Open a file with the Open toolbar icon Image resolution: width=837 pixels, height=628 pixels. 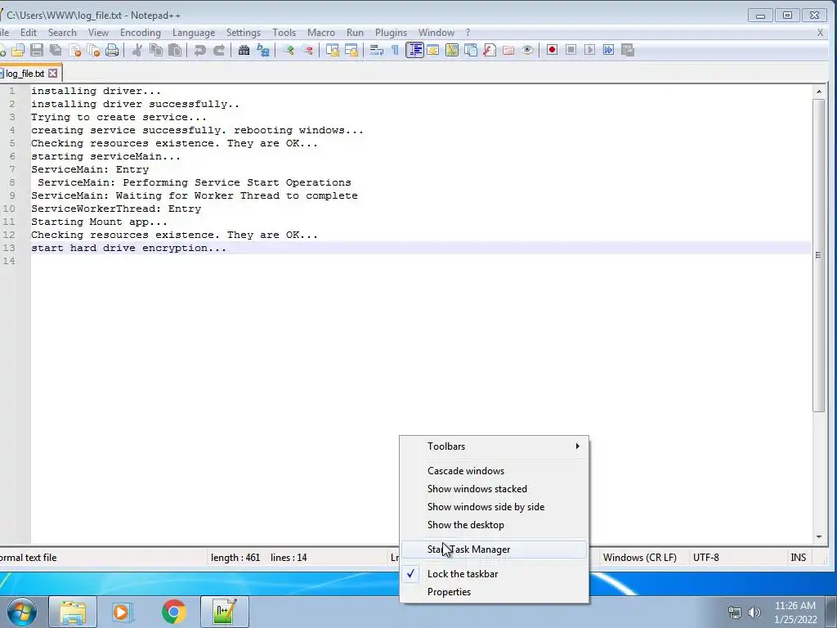[x=18, y=50]
